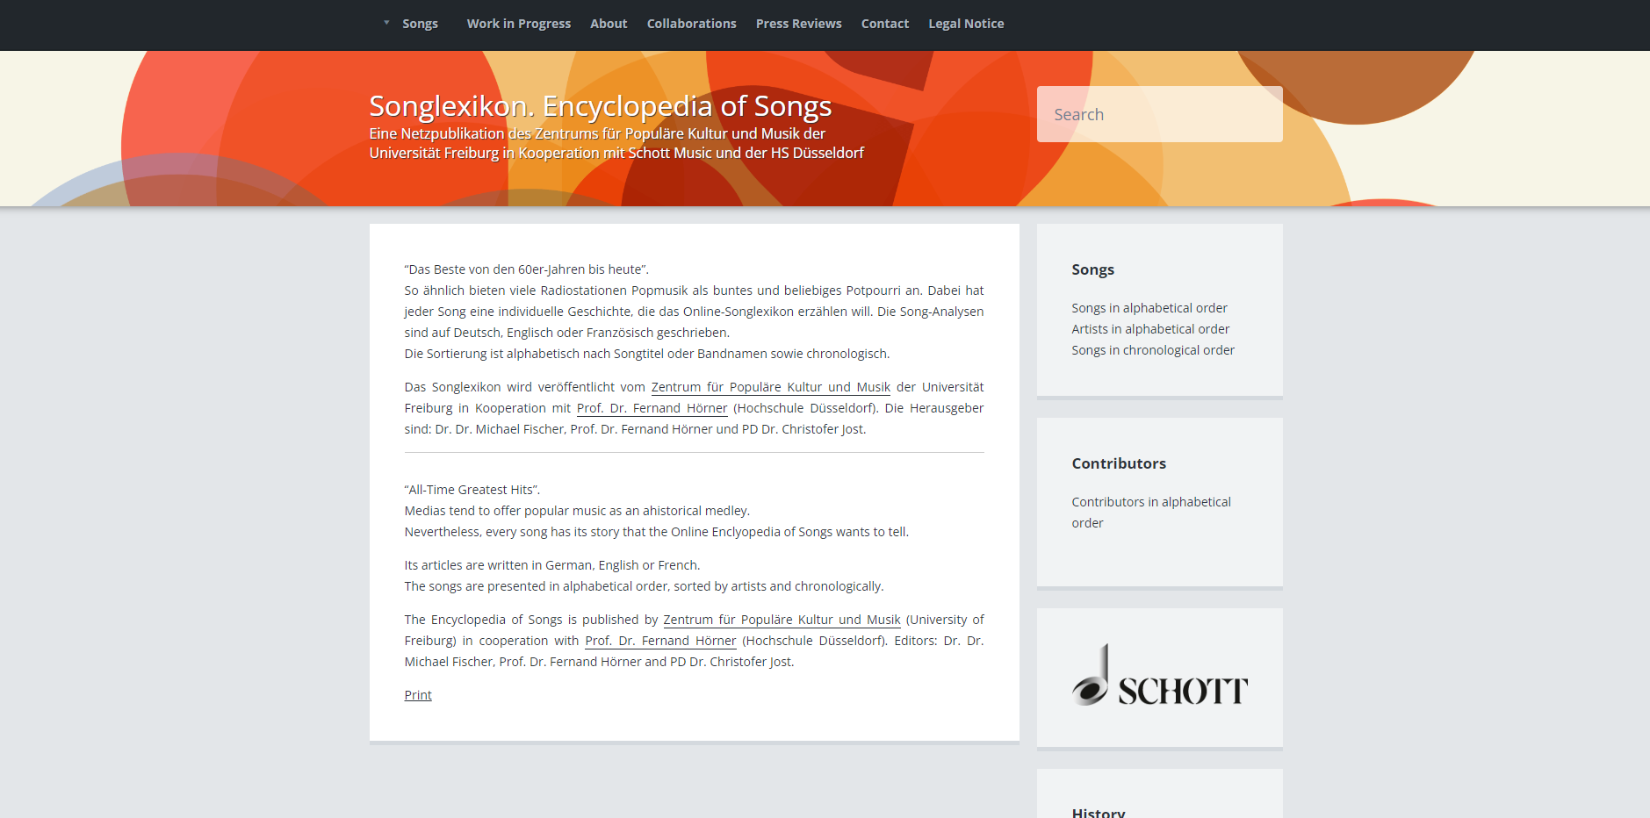Click the Songs item in the top navigation

[x=420, y=24]
